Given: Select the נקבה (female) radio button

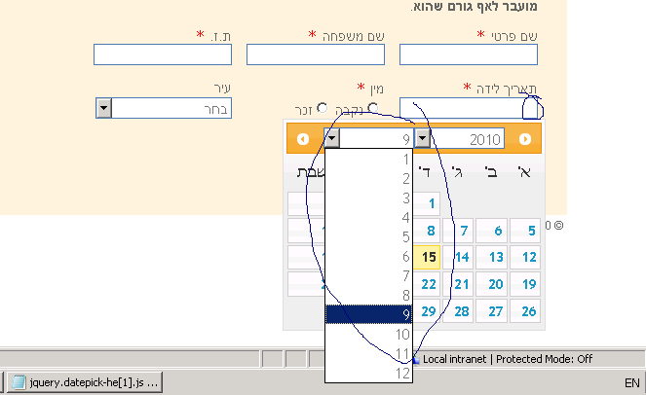Looking at the screenshot, I should pos(371,108).
